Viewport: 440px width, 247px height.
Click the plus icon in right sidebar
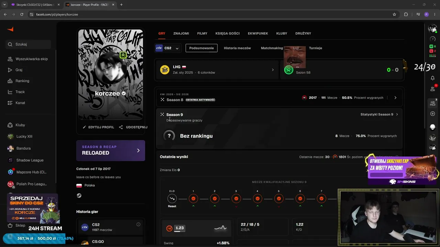tap(432, 114)
